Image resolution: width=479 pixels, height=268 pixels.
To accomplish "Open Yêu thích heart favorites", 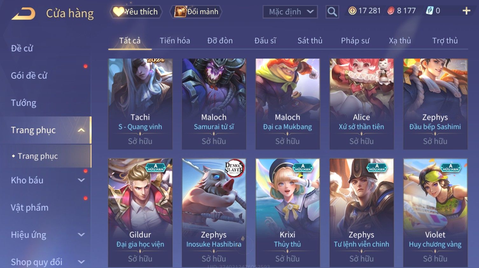I will (136, 12).
